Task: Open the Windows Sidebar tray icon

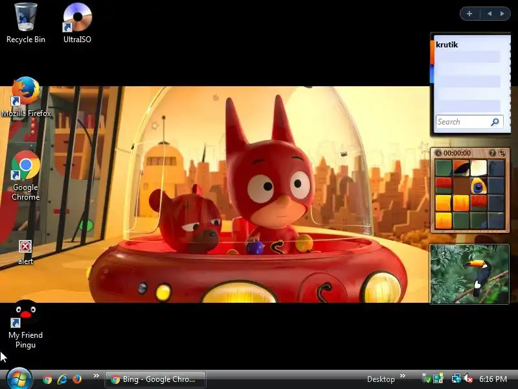Action: 438,379
